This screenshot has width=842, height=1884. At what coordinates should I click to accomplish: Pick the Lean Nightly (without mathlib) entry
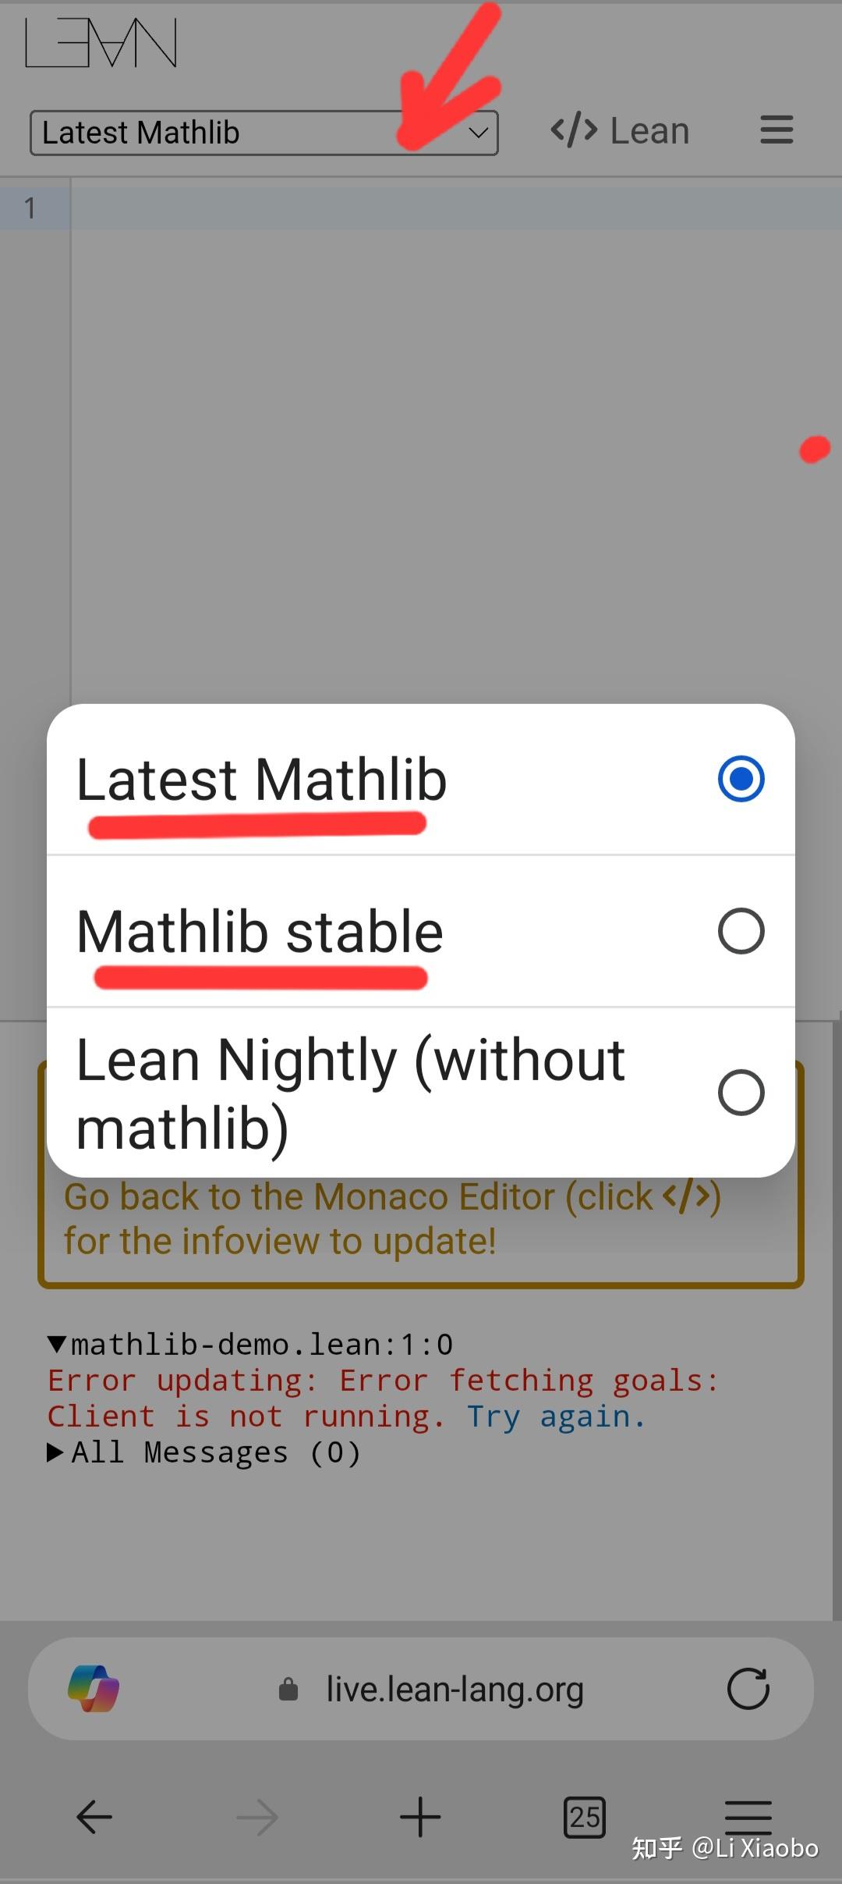(351, 1093)
